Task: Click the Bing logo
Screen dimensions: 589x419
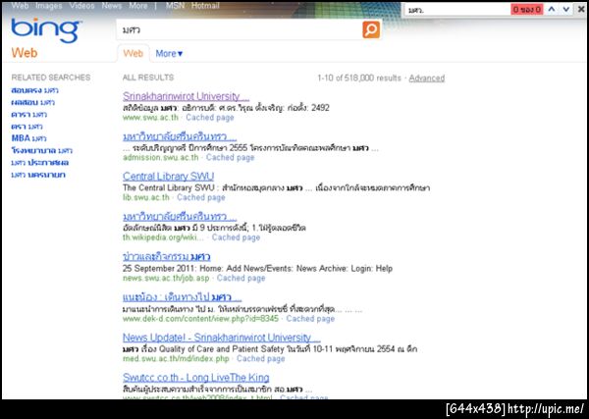Action: point(46,30)
